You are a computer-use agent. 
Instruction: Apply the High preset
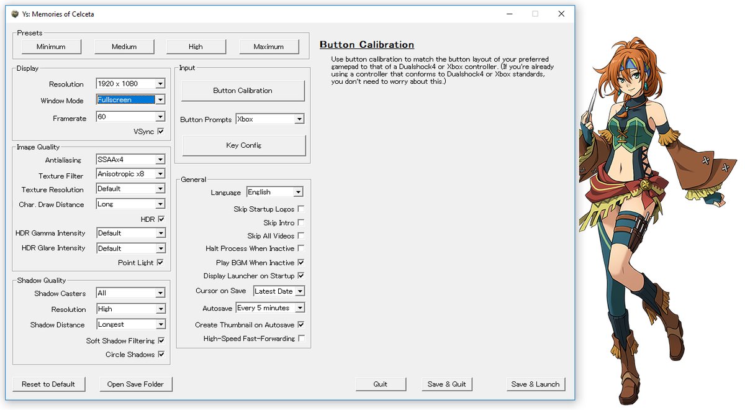click(196, 47)
